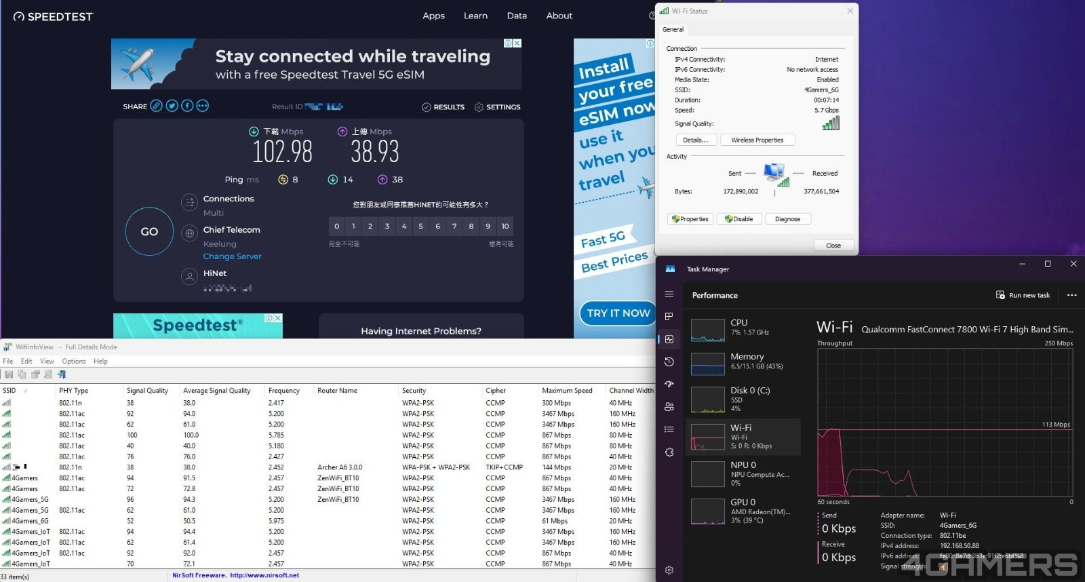Image resolution: width=1085 pixels, height=582 pixels.
Task: Open the NirSoft website link in status bar
Action: [x=264, y=575]
